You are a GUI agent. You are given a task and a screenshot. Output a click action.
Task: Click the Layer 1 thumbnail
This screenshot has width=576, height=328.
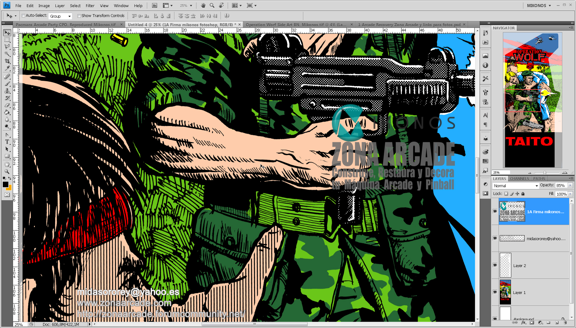pyautogui.click(x=505, y=292)
